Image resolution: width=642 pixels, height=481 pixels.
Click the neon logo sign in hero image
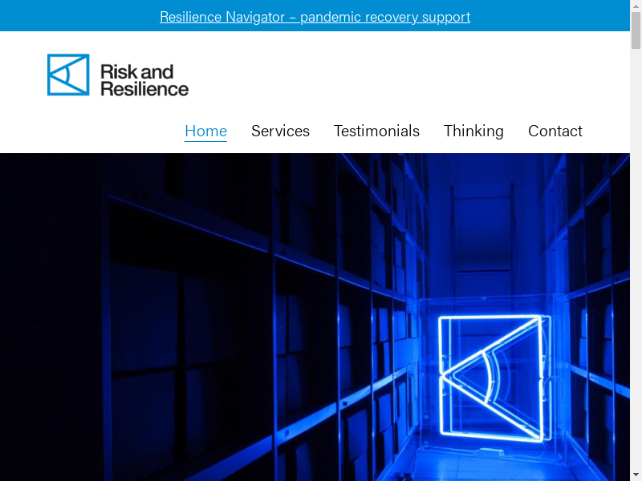pyautogui.click(x=494, y=377)
